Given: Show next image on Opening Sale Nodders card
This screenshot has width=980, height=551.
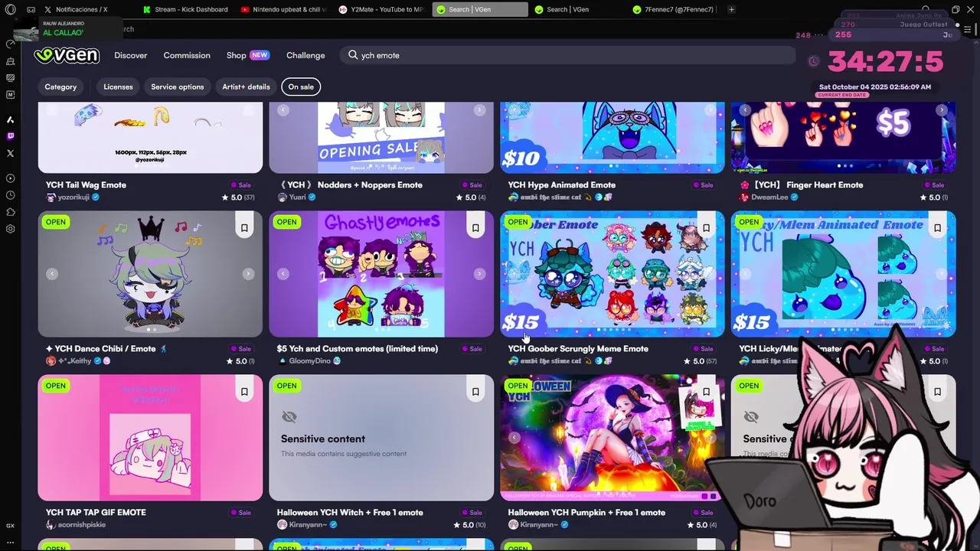Looking at the screenshot, I should pyautogui.click(x=479, y=110).
